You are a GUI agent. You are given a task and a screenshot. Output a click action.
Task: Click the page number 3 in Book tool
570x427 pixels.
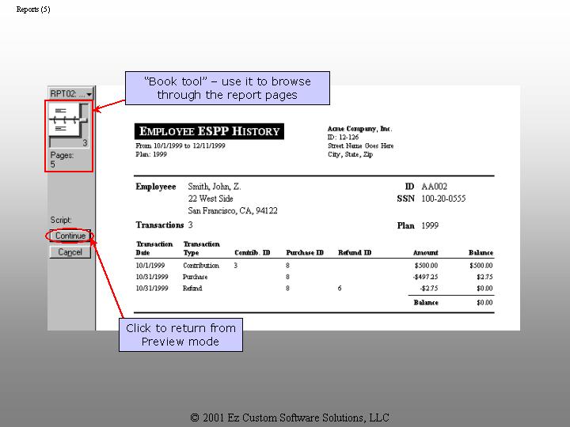pos(85,143)
